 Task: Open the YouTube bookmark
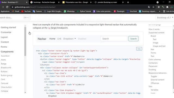coord(26,11)
